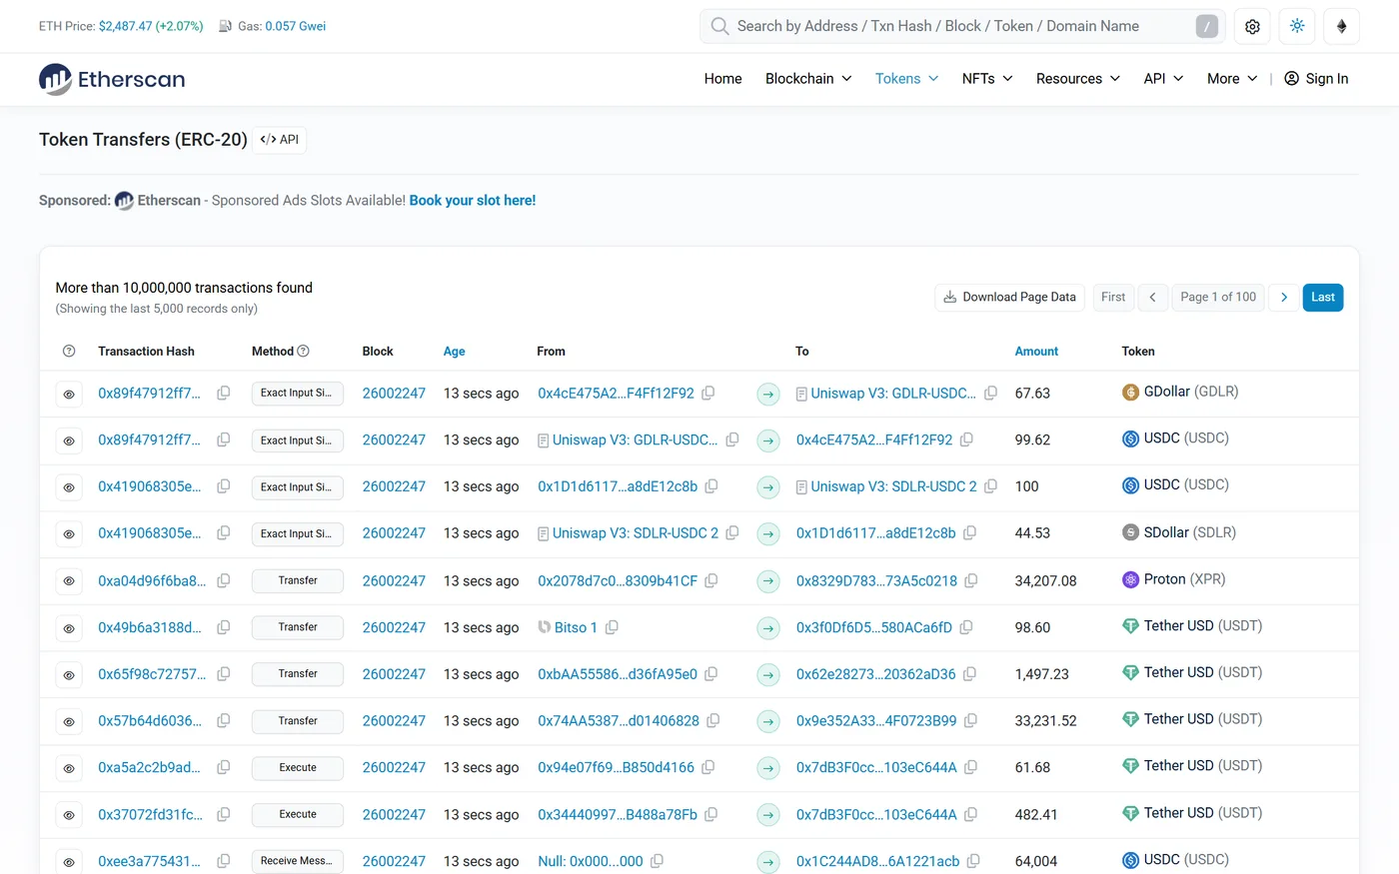
Task: Toggle the light/dark theme sun icon
Action: (1297, 27)
